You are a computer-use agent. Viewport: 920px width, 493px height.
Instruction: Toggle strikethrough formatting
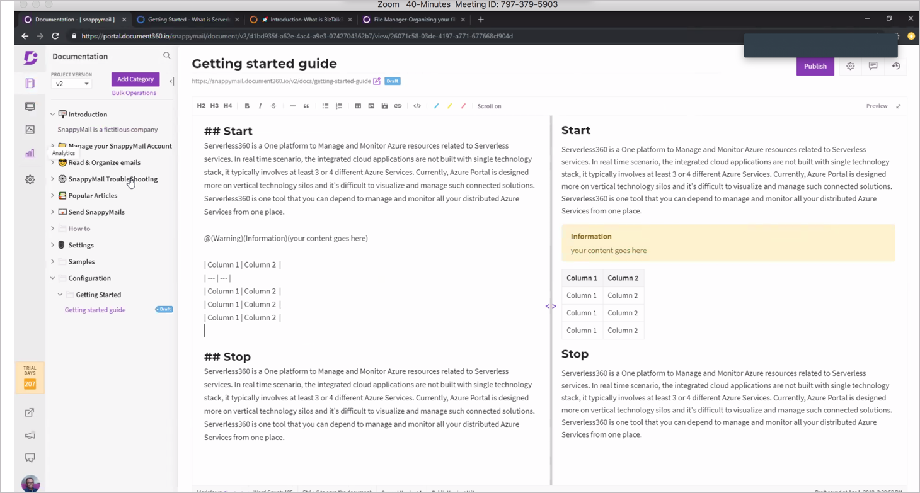pos(273,106)
